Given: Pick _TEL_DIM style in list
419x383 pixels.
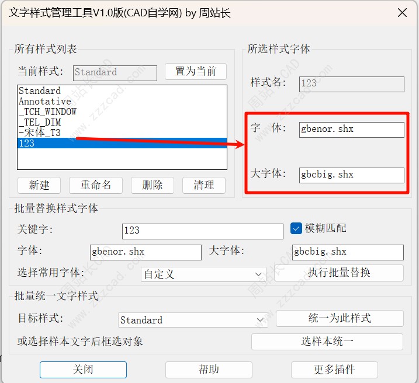Looking at the screenshot, I should click(40, 122).
